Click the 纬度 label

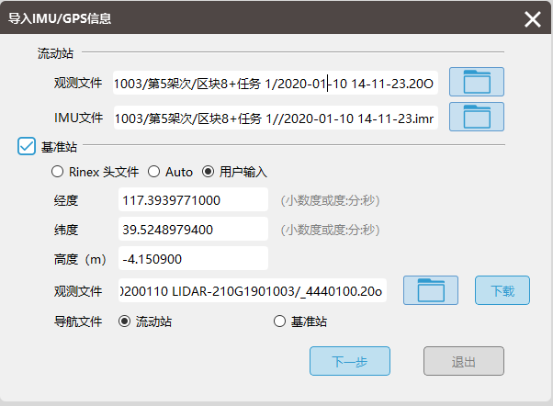point(66,230)
